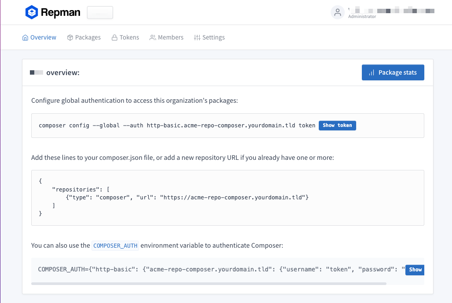This screenshot has width=452, height=303.
Task: Click the people icon beside Members
Action: pos(153,37)
